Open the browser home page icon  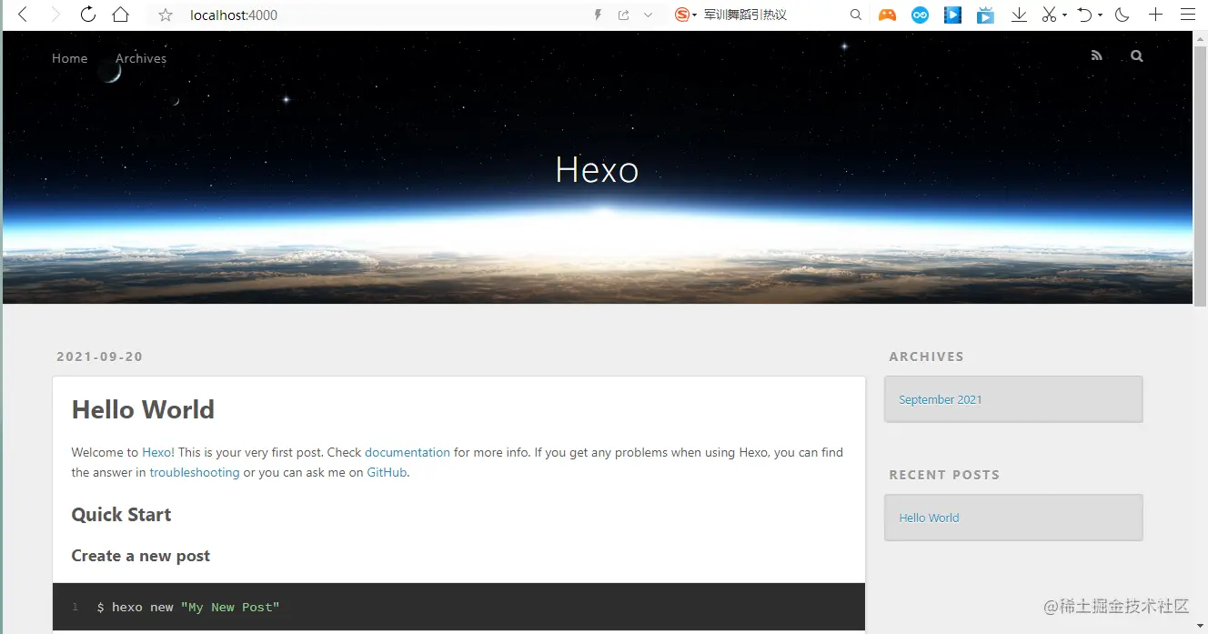120,15
